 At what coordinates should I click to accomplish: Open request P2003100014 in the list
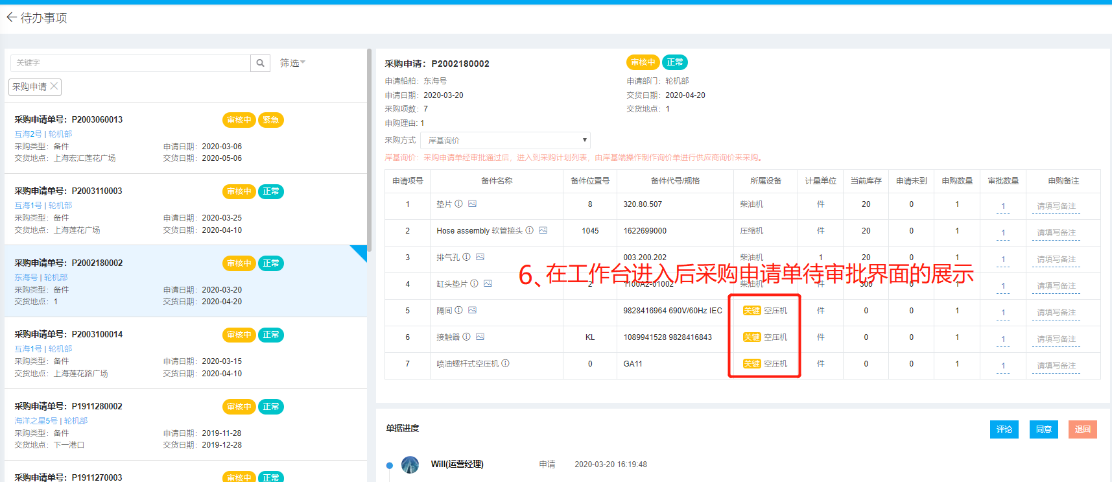click(185, 353)
